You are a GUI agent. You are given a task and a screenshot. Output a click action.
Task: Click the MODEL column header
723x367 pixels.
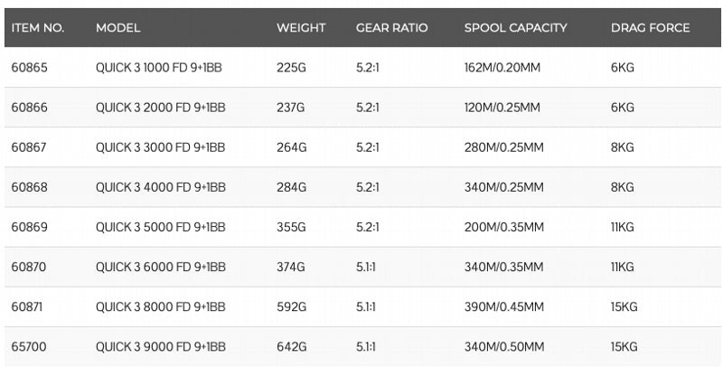[117, 28]
